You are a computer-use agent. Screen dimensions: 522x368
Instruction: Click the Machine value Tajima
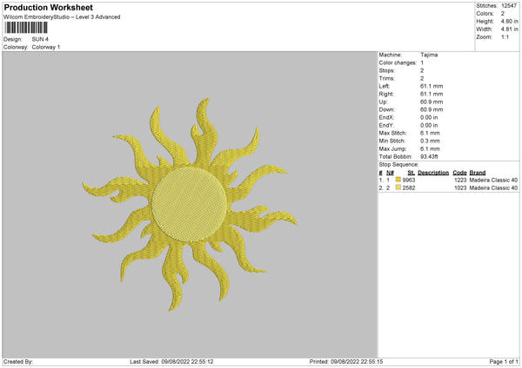coord(429,54)
